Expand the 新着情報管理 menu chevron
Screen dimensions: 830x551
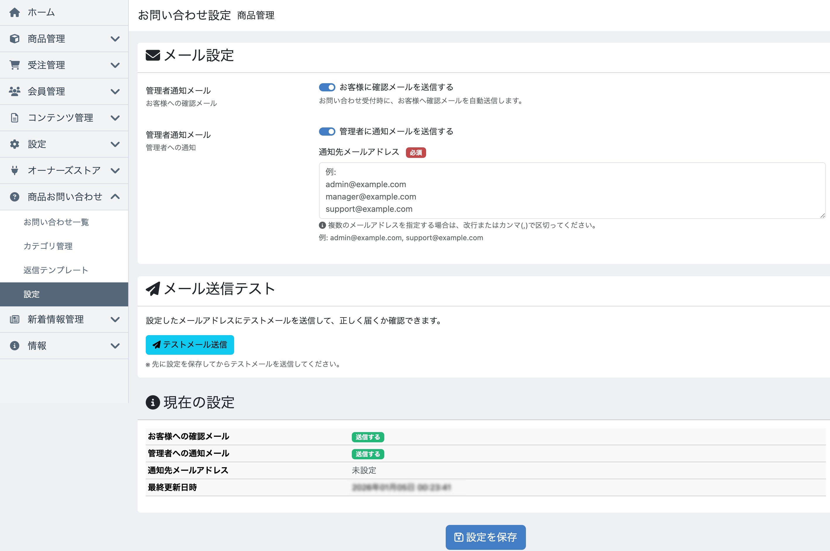pos(115,320)
